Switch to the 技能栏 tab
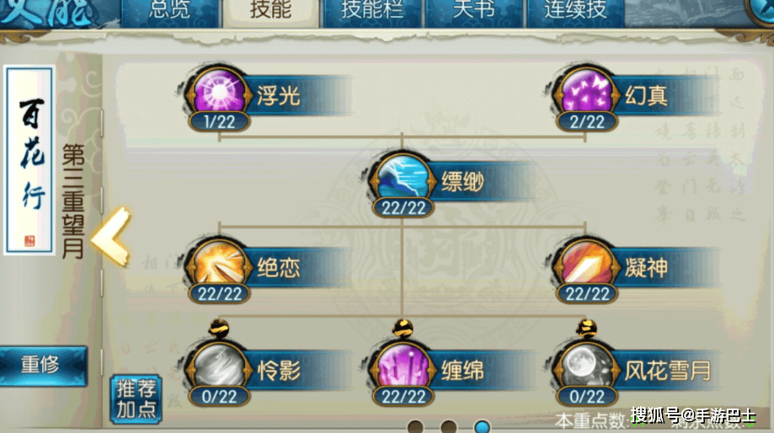 373,11
